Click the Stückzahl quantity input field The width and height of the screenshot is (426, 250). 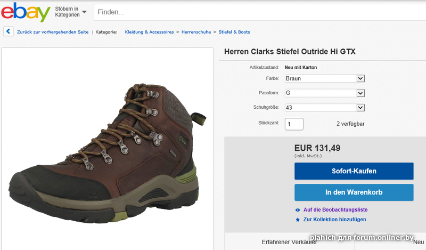pyautogui.click(x=294, y=124)
